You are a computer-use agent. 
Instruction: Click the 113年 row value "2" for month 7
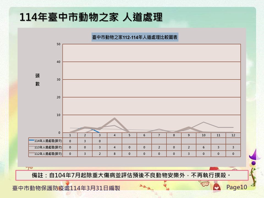click(x=159, y=147)
